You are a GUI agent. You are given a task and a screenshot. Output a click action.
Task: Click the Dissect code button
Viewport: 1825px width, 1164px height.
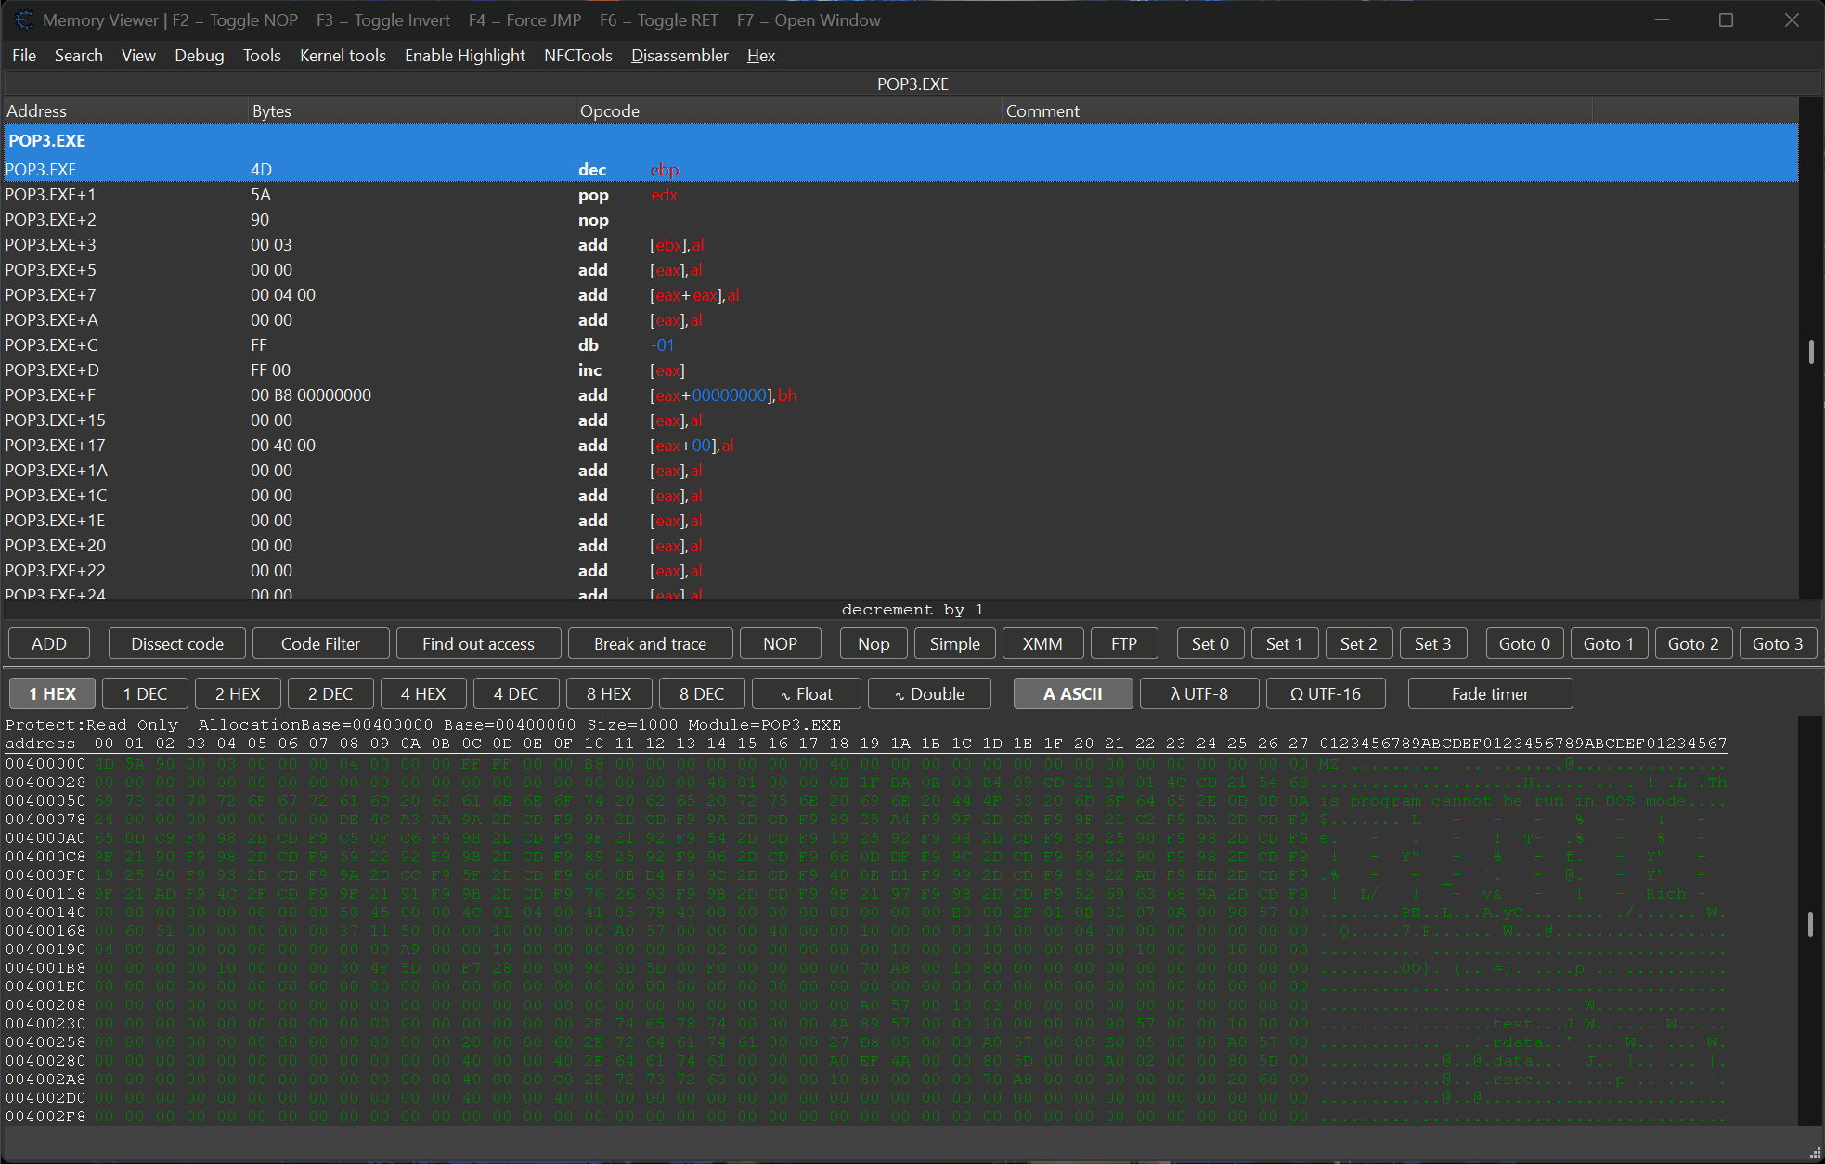[x=177, y=644]
